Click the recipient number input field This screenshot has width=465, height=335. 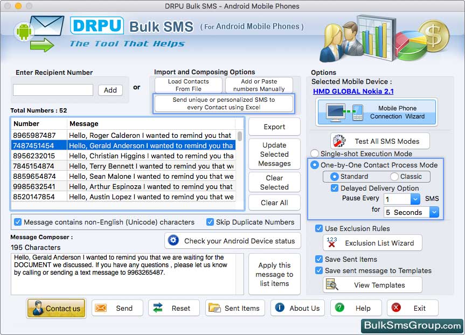point(53,90)
